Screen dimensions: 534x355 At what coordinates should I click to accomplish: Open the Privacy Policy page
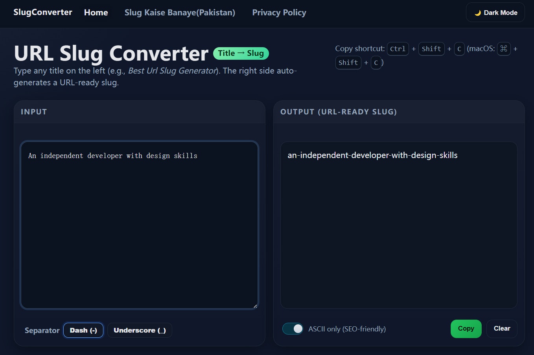279,13
